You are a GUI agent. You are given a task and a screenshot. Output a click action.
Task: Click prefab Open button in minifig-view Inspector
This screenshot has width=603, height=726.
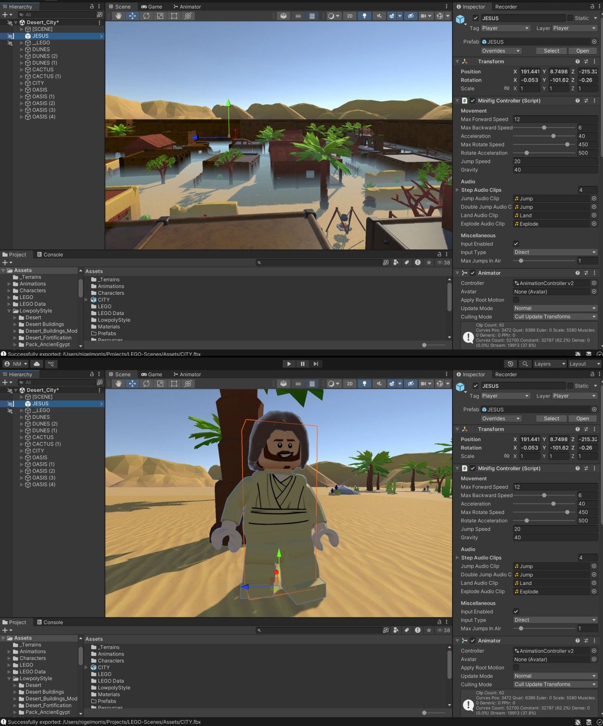click(582, 418)
